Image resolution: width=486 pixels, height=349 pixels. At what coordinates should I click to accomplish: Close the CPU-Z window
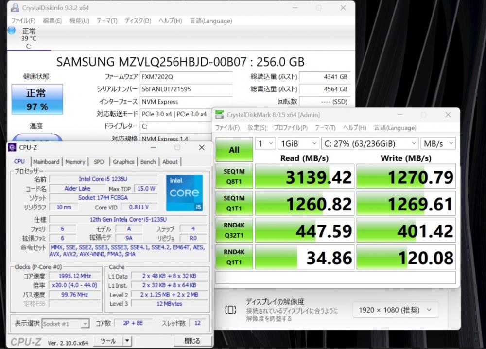pyautogui.click(x=202, y=147)
